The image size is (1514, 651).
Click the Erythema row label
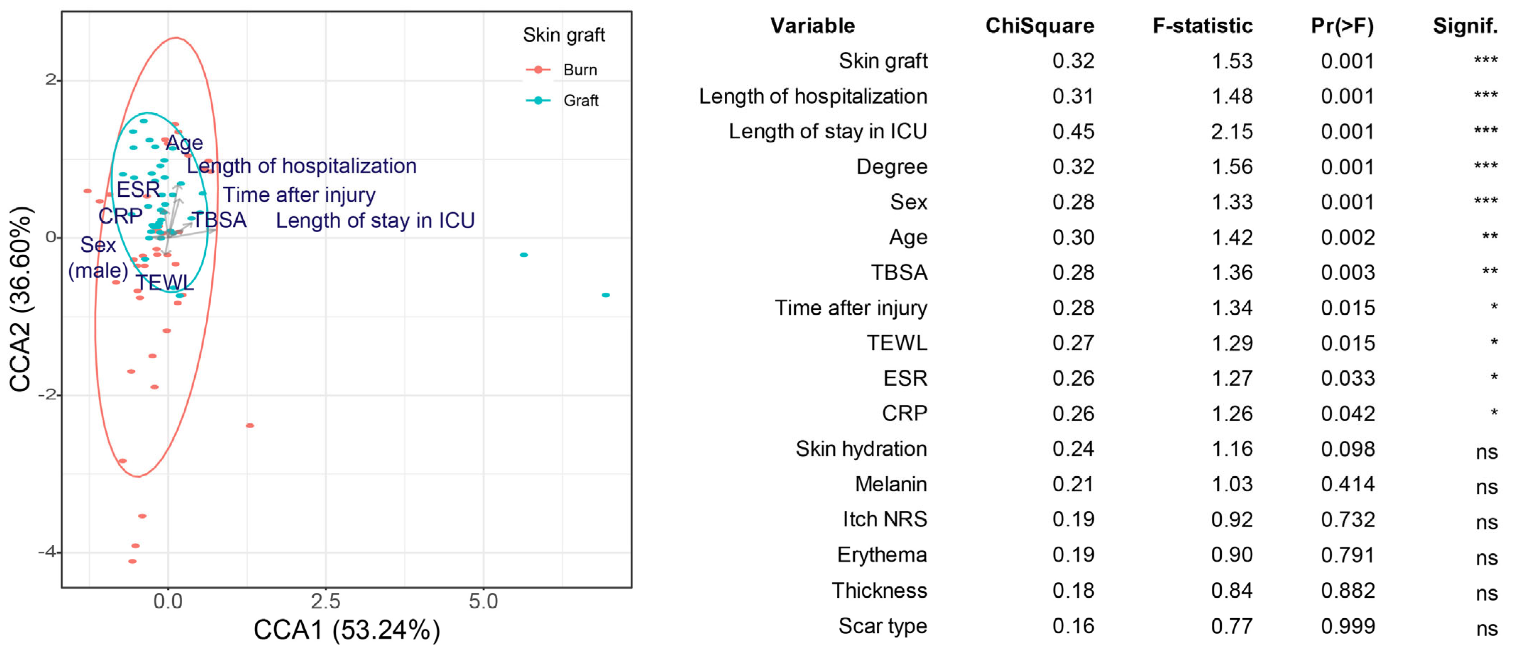(882, 555)
